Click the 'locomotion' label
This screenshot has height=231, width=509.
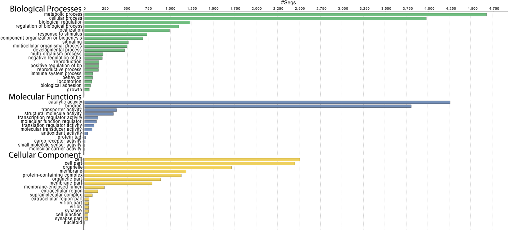click(x=69, y=82)
